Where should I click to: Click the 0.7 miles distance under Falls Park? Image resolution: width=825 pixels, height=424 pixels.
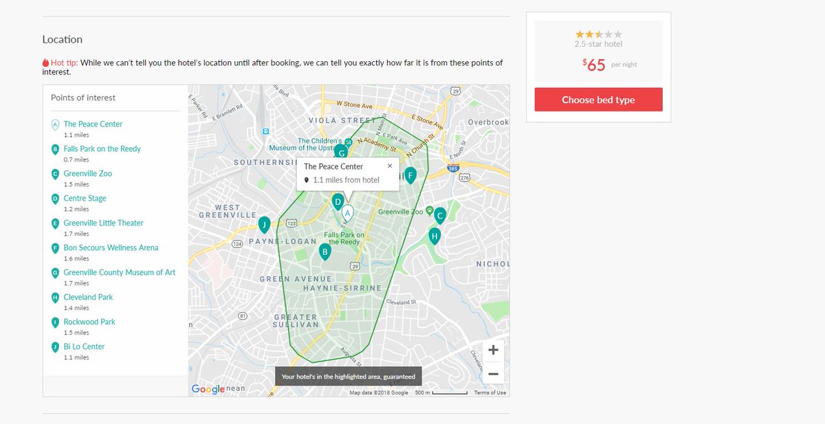point(76,159)
